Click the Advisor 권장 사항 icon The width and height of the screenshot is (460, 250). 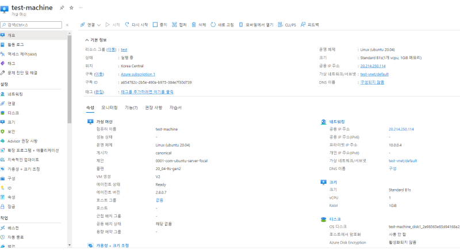click(3, 141)
